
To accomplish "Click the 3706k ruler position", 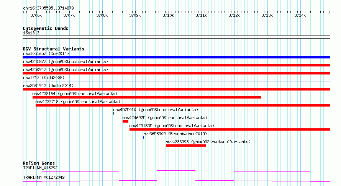I will click(x=36, y=15).
